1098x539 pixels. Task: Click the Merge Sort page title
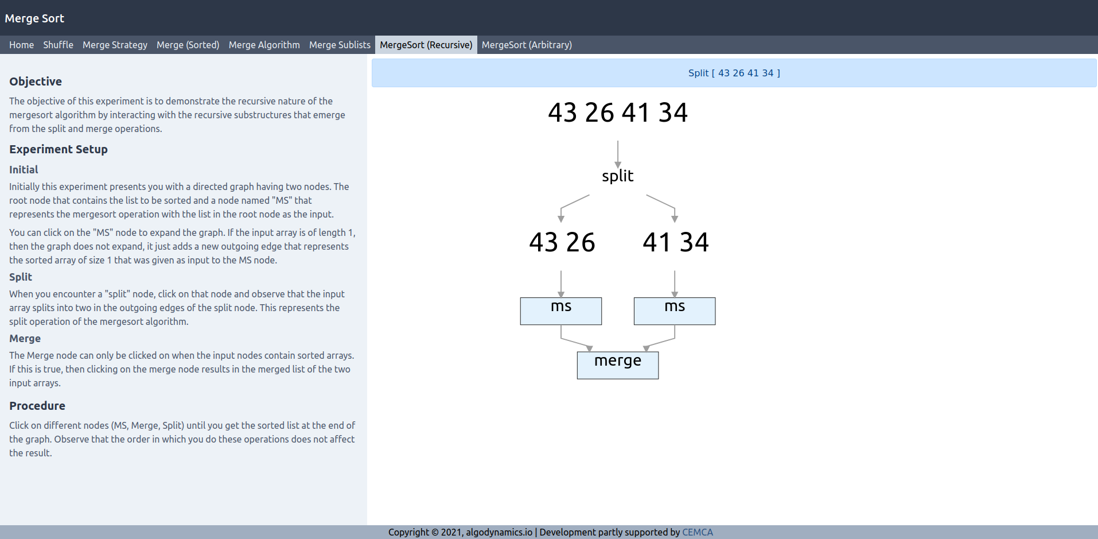click(34, 18)
